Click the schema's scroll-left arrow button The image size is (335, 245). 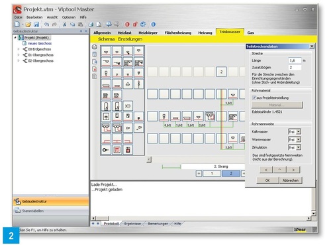(149, 159)
